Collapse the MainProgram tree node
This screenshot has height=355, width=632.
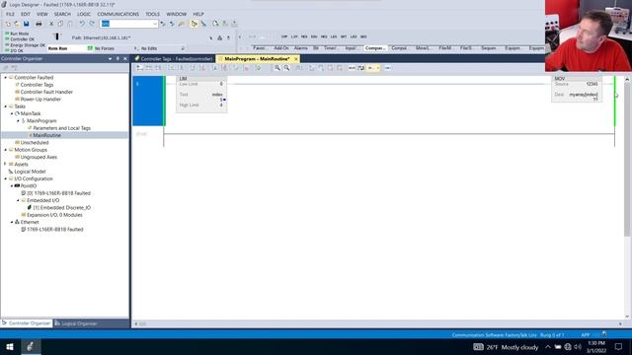click(x=18, y=120)
